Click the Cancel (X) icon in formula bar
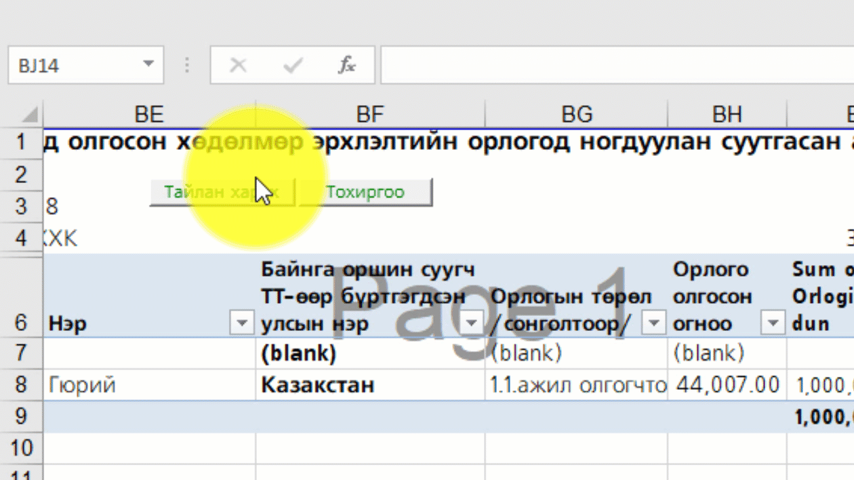 tap(238, 65)
